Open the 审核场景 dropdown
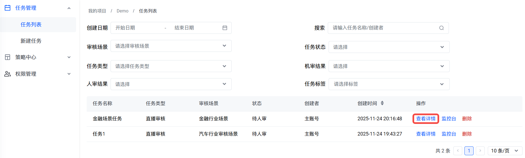 pyautogui.click(x=171, y=46)
